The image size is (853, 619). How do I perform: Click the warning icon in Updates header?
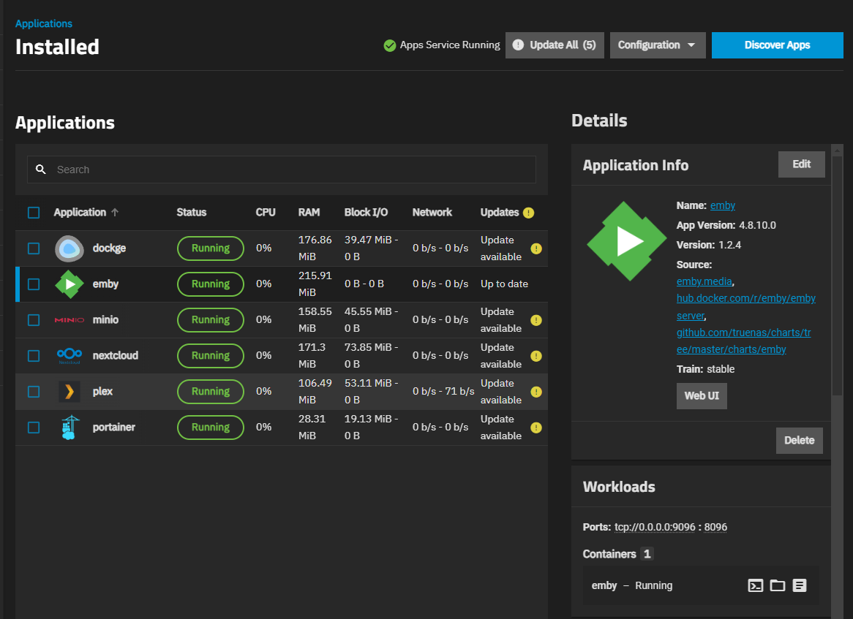[529, 213]
